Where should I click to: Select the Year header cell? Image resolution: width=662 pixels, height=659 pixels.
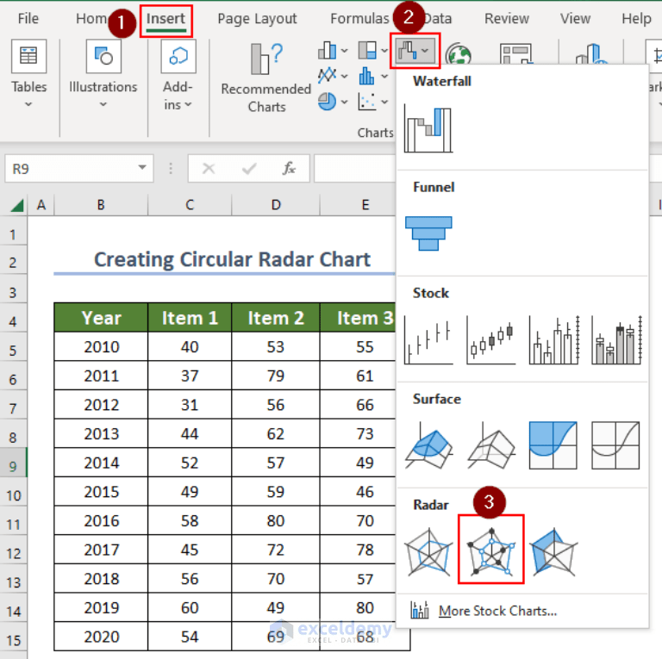click(101, 317)
